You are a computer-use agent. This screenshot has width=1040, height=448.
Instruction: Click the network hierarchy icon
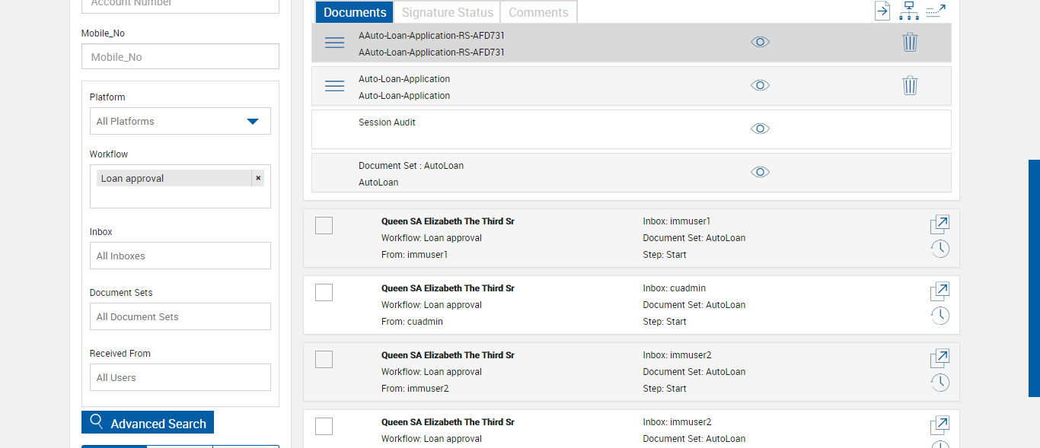pos(908,11)
